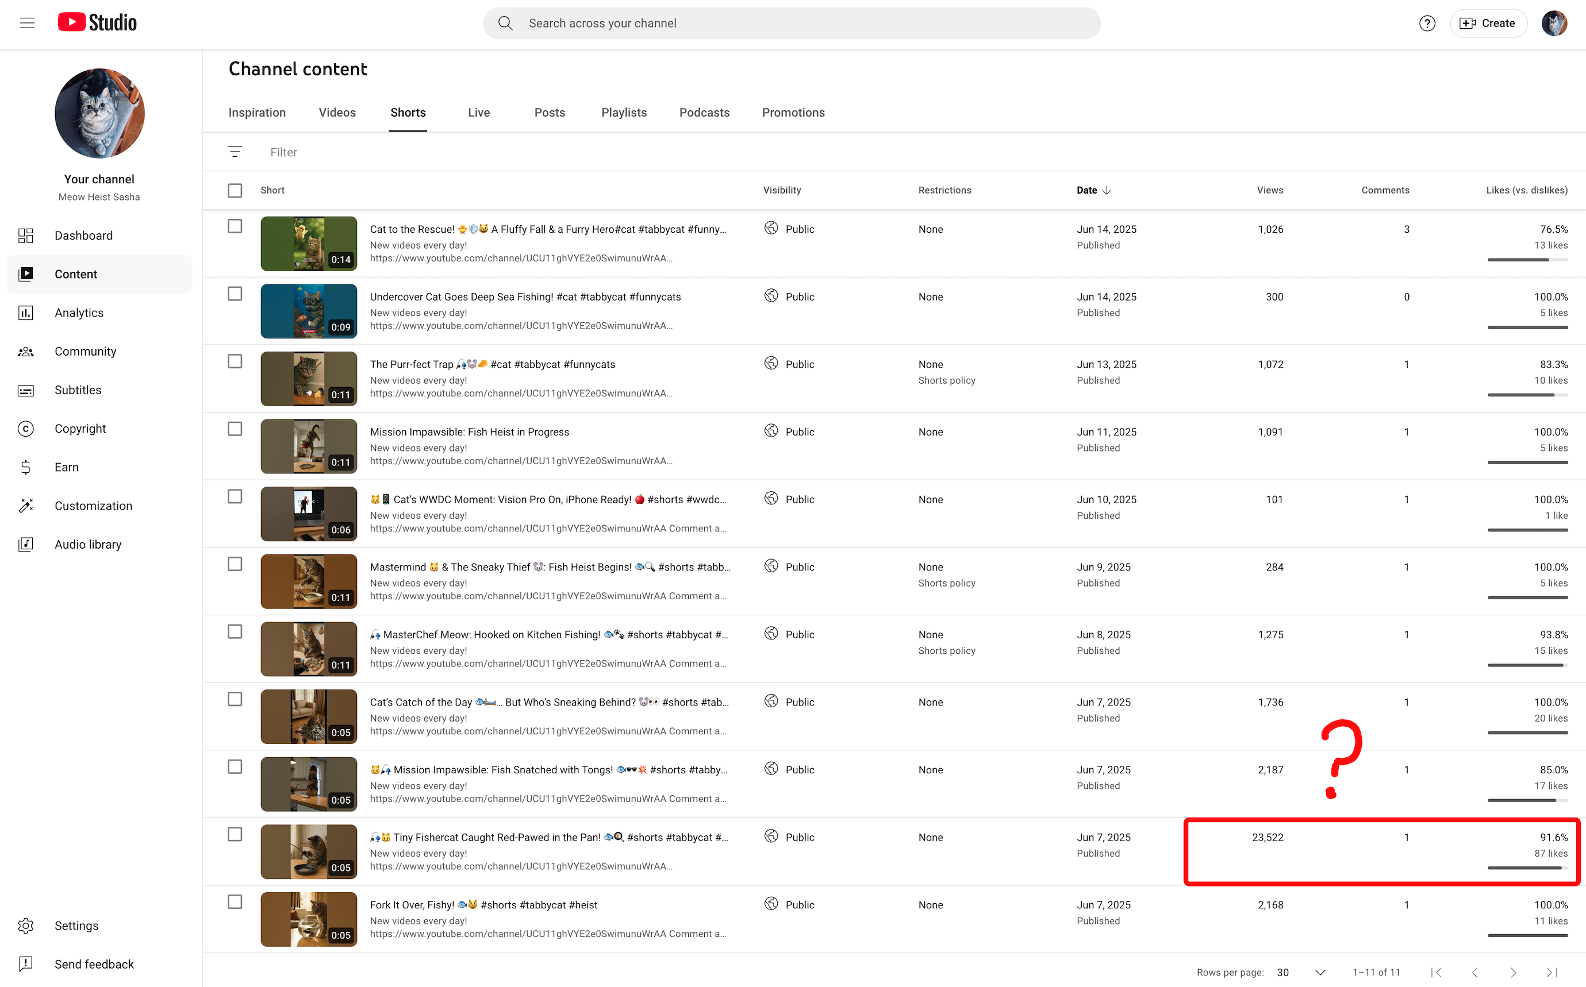
Task: Click the help question mark icon
Action: (1427, 24)
